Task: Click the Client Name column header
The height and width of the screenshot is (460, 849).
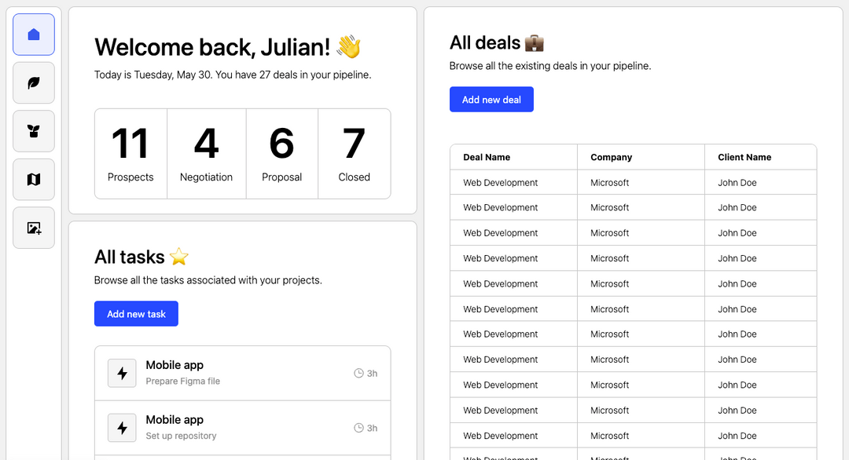Action: (744, 157)
